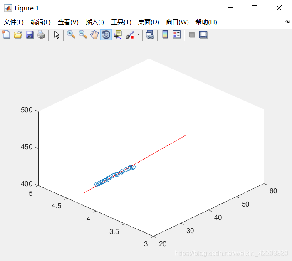Click the Link Plot icon
The width and height of the screenshot is (292, 261).
click(150, 34)
